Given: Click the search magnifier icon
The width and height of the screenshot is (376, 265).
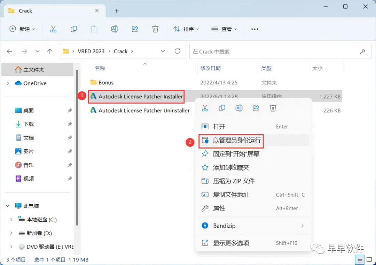Looking at the screenshot, I should point(362,51).
